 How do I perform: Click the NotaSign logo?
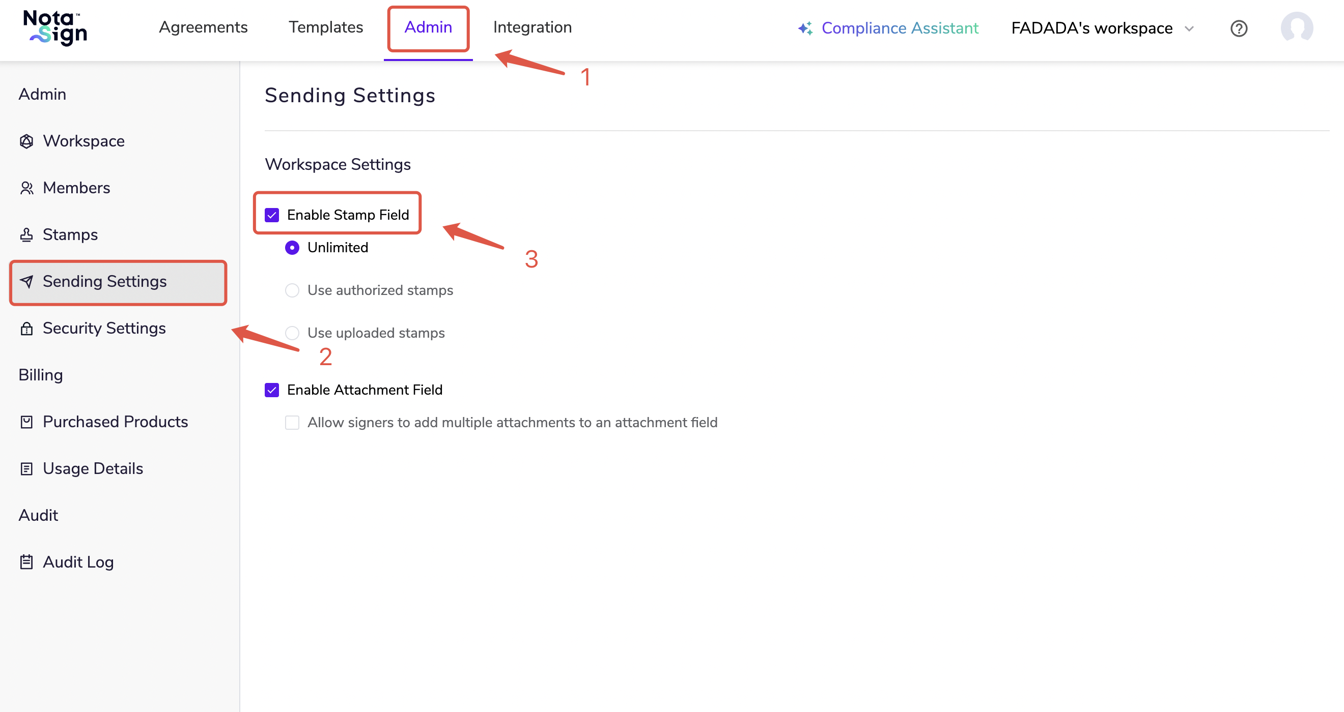(55, 28)
